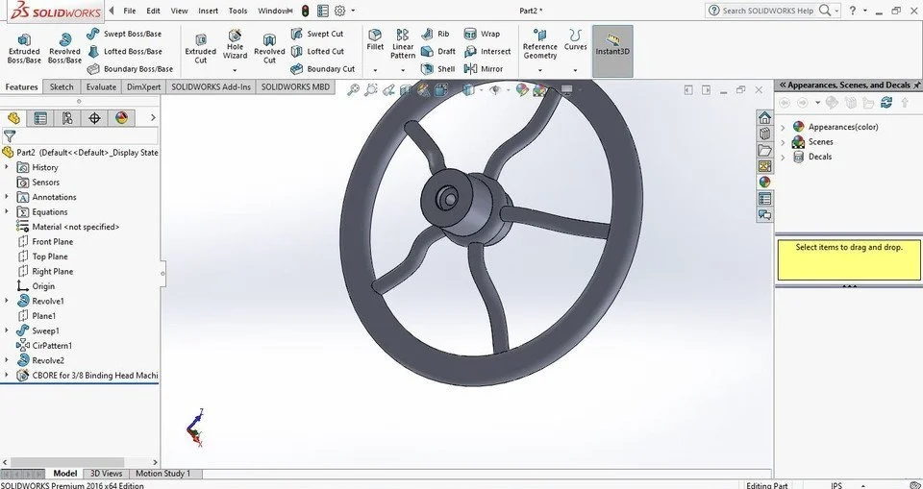Viewport: 923px width, 489px height.
Task: Use the Intersect tool
Action: coord(488,51)
